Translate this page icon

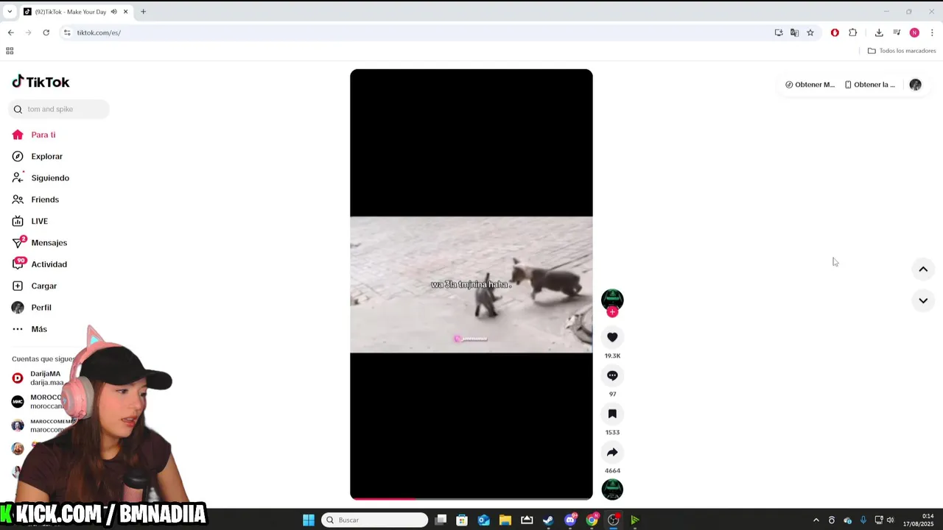point(794,32)
